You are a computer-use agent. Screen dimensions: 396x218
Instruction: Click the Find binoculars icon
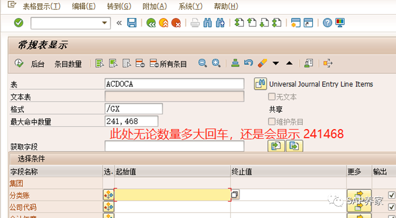point(207,23)
